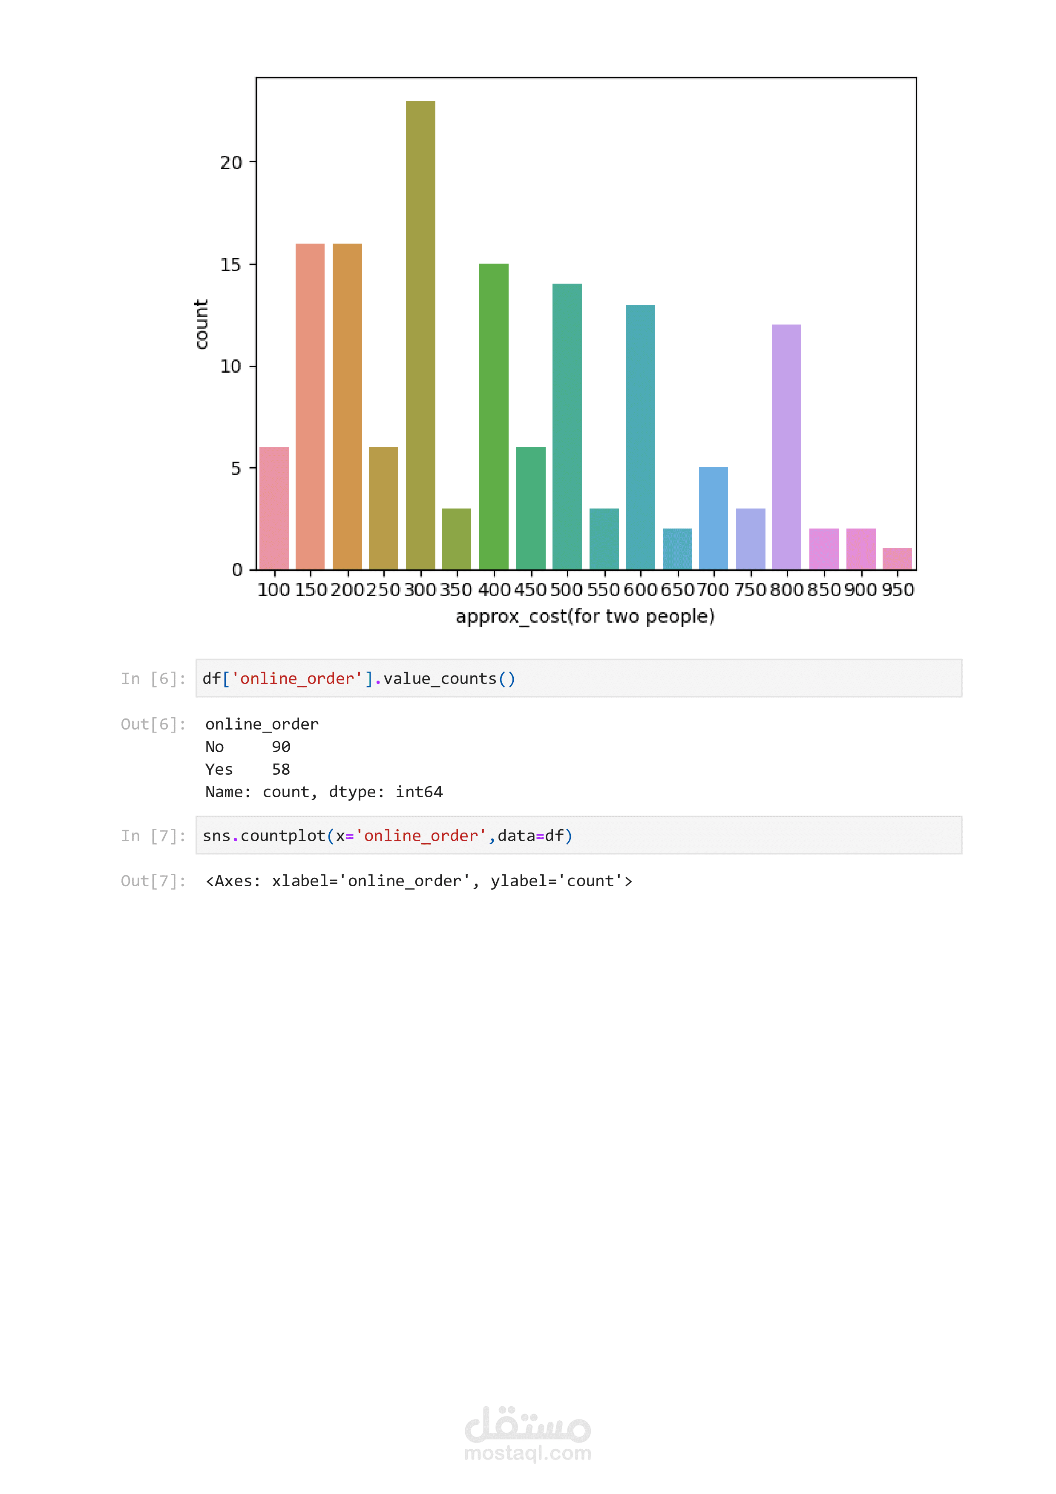Screen dimensions: 1056x1494
Task: Select the pink bar at 100
Action: [274, 508]
